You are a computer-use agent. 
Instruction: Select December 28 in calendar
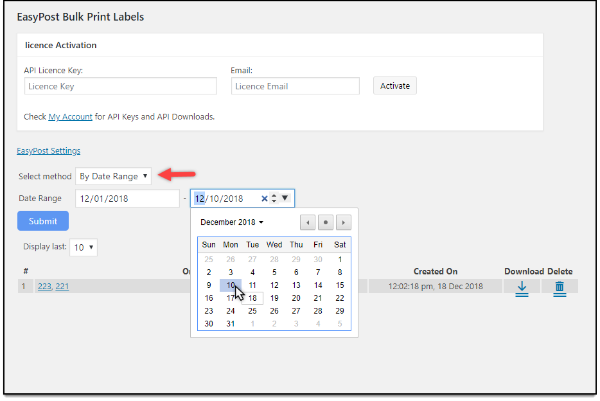pyautogui.click(x=318, y=310)
